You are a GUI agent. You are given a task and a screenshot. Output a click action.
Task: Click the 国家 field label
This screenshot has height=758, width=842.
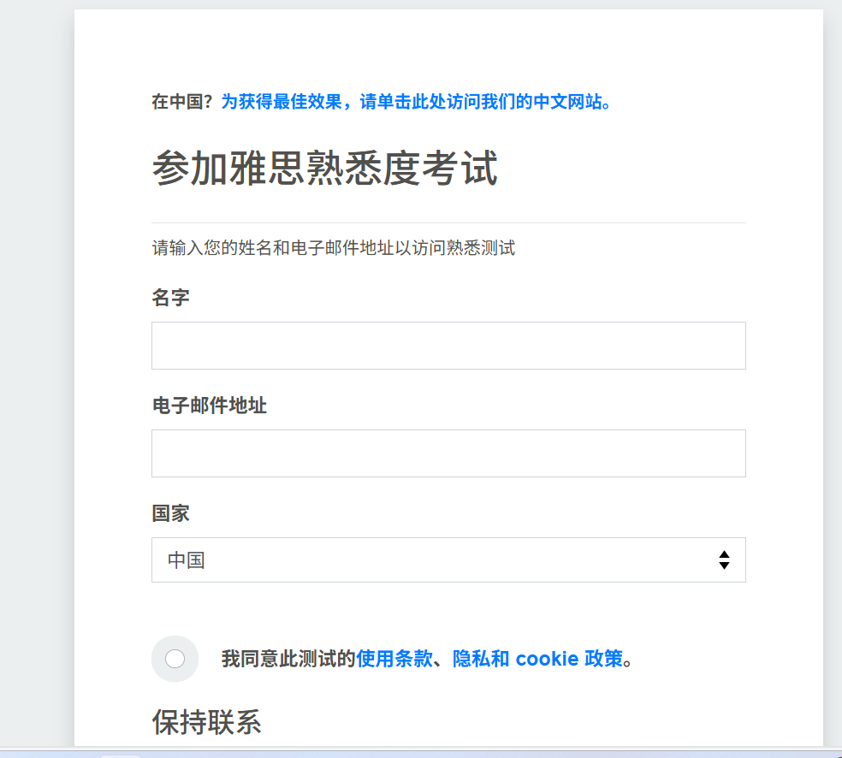point(171,513)
